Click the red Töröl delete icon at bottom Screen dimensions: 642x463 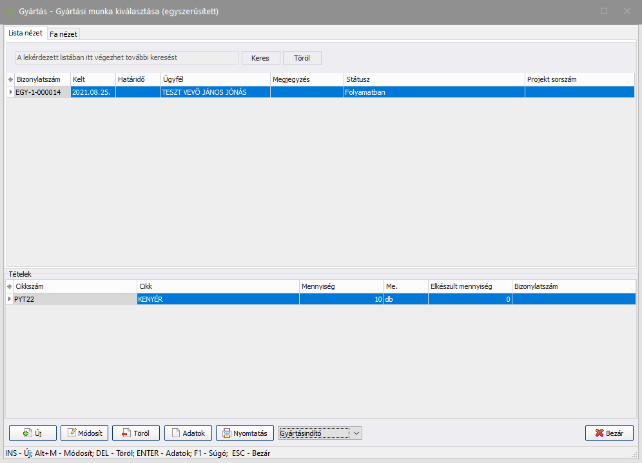click(125, 433)
